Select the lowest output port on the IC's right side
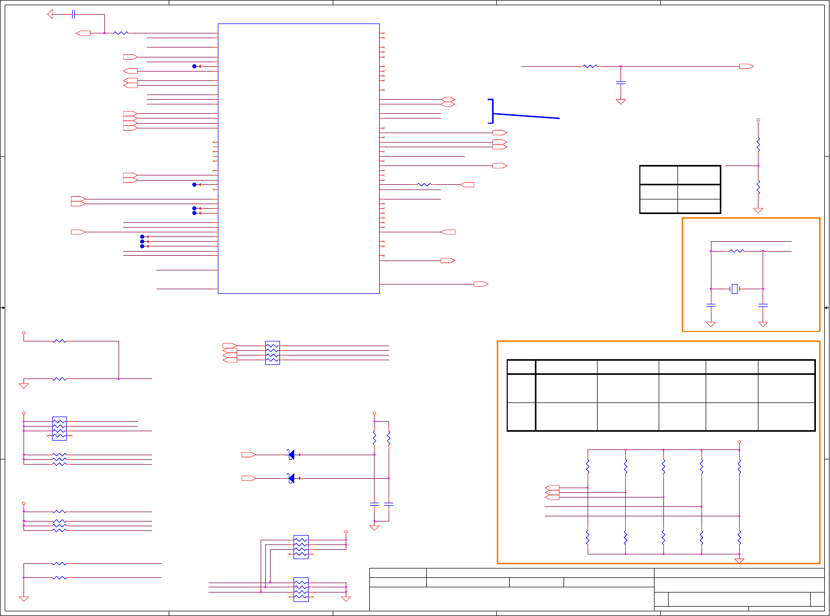The width and height of the screenshot is (830, 616). 481,284
